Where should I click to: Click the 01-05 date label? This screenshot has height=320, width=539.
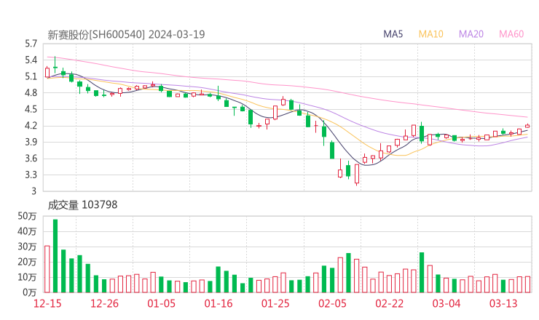pyautogui.click(x=161, y=303)
